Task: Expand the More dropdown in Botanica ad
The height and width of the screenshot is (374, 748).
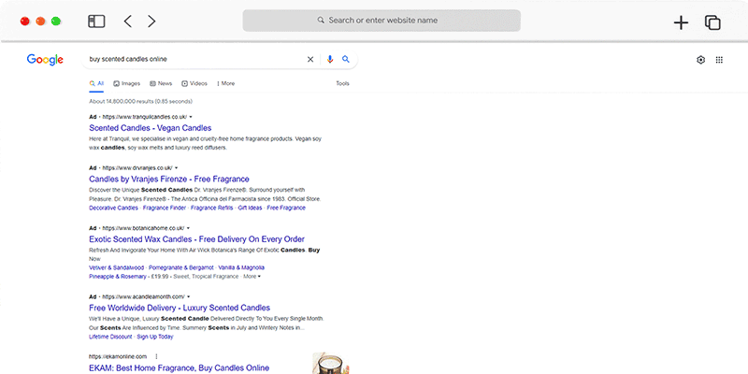Action: coord(252,277)
